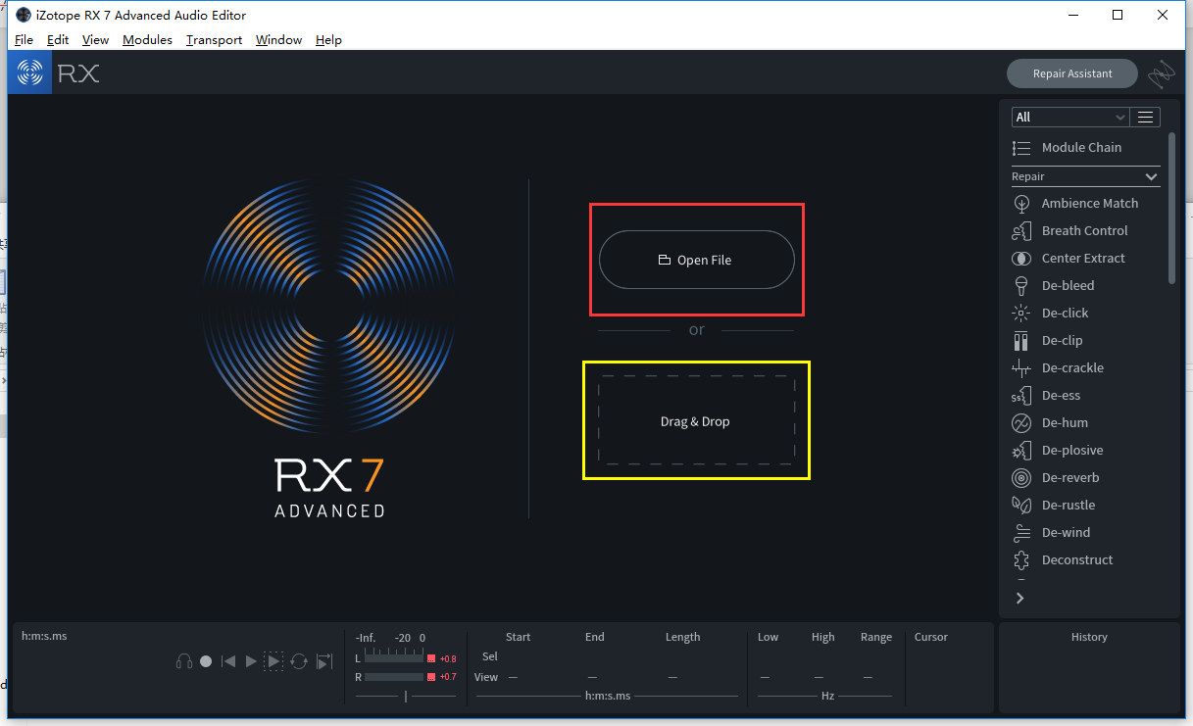
Task: Click the play selection button
Action: click(x=273, y=661)
